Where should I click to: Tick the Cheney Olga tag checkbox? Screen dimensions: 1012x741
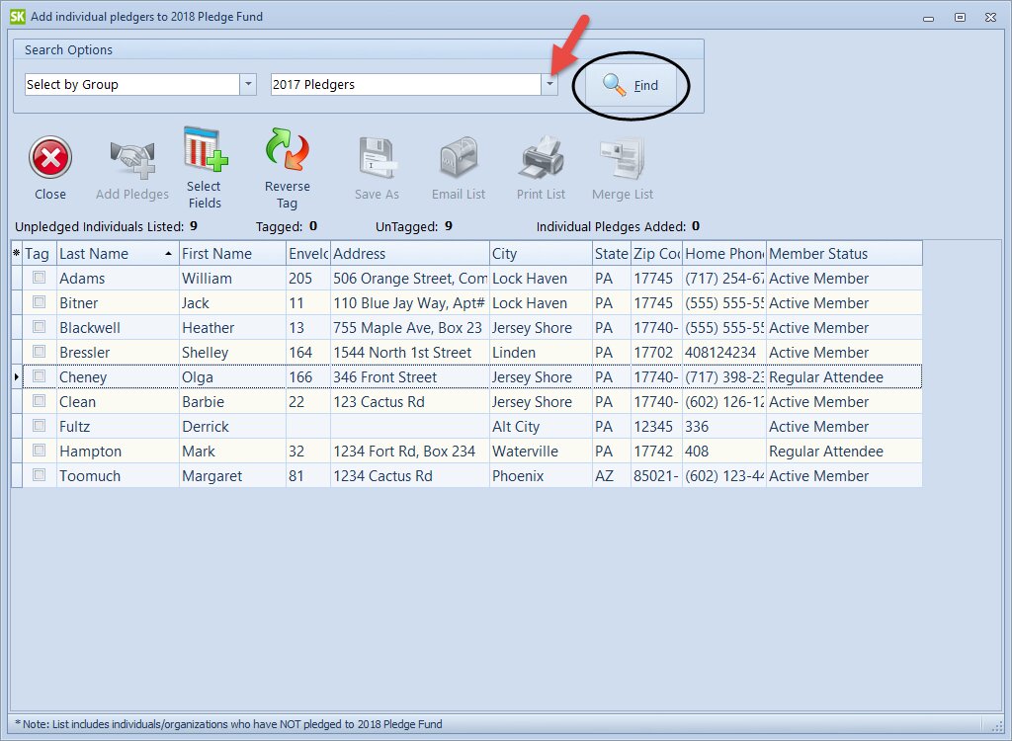[x=40, y=376]
